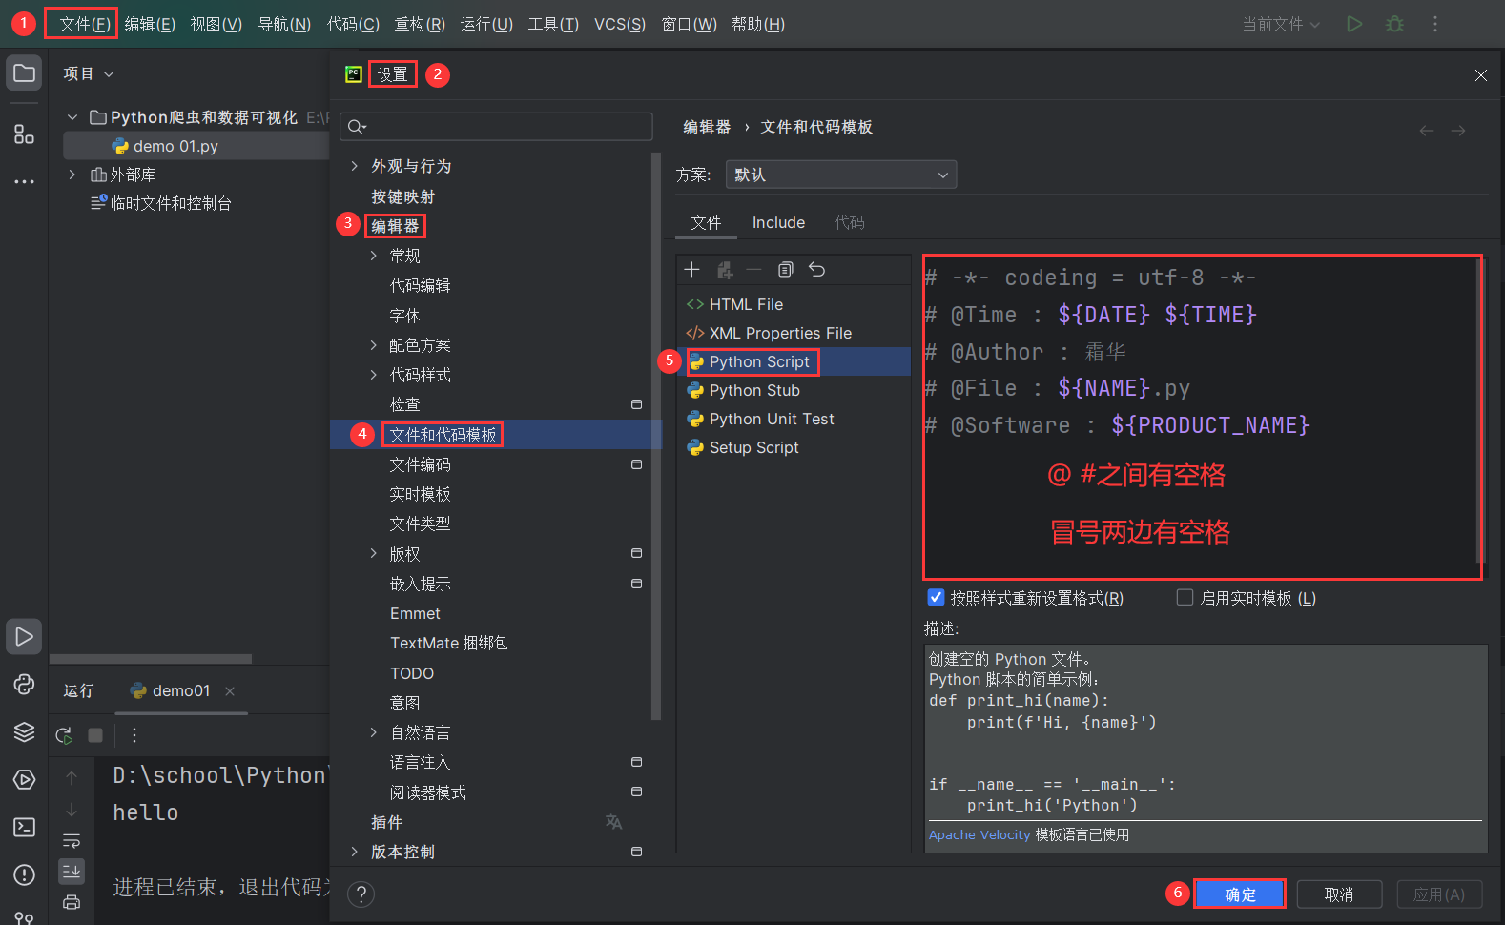Open the Python Console icon in sidebar
The height and width of the screenshot is (925, 1505).
coord(24,684)
